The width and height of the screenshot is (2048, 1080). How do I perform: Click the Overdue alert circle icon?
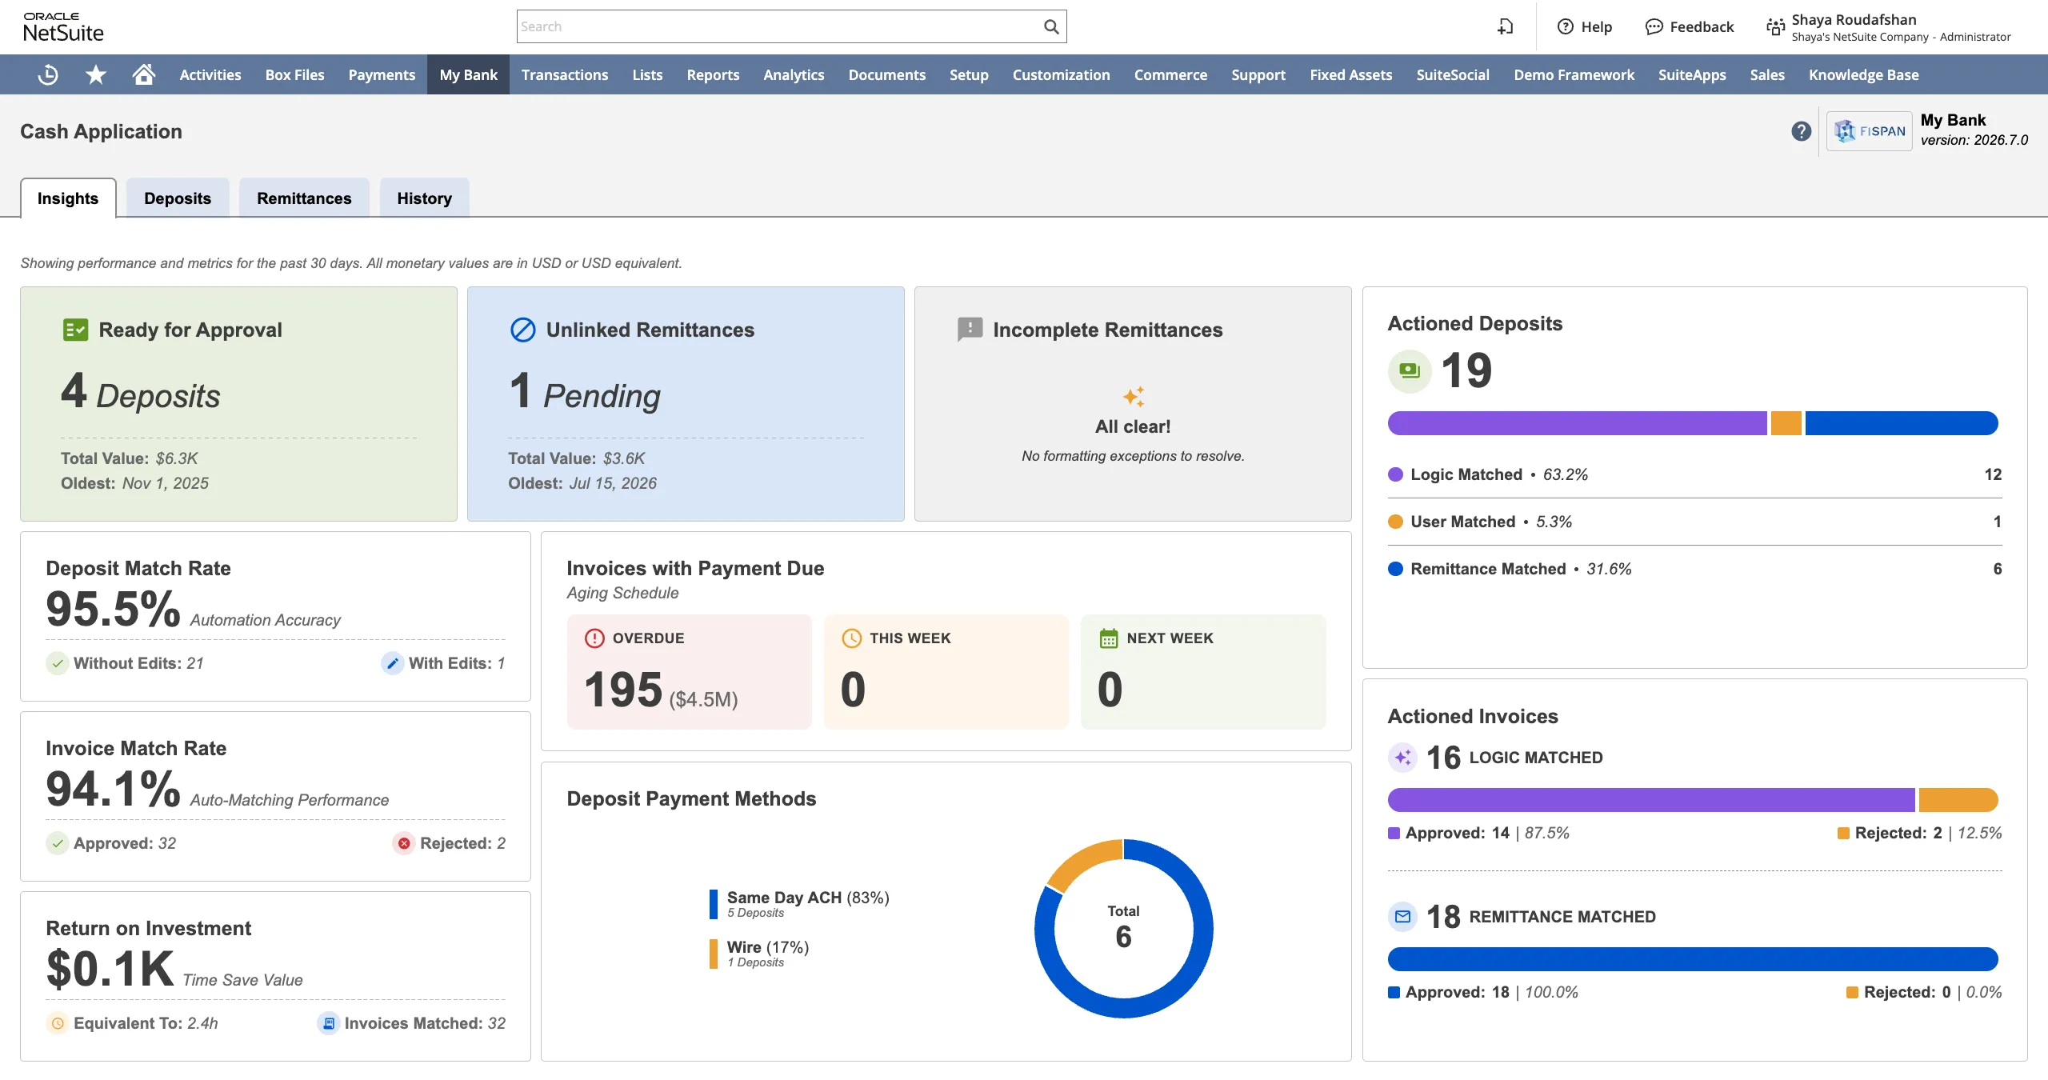pyautogui.click(x=594, y=638)
